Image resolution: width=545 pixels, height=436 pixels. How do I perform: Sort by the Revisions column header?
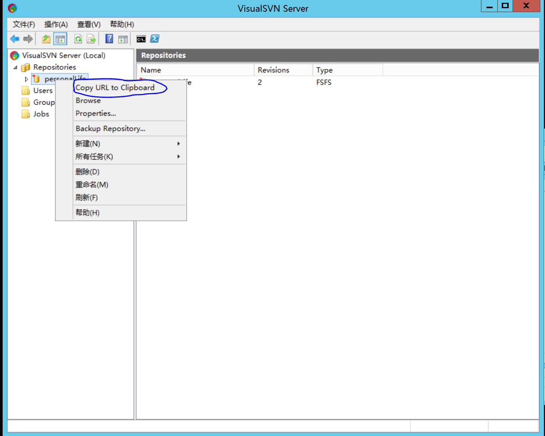[x=283, y=70]
